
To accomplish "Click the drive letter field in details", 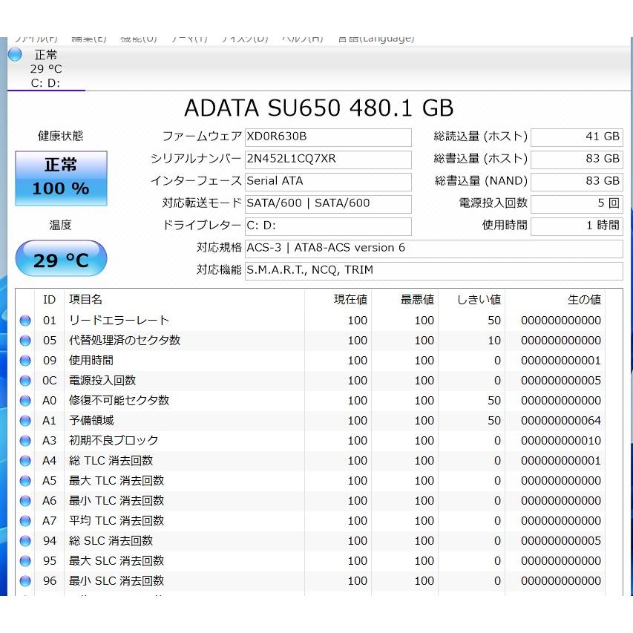I will click(x=328, y=226).
